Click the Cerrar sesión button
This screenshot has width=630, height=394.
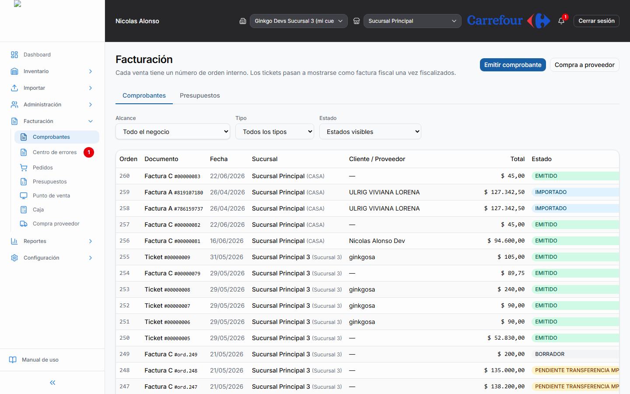pyautogui.click(x=596, y=21)
